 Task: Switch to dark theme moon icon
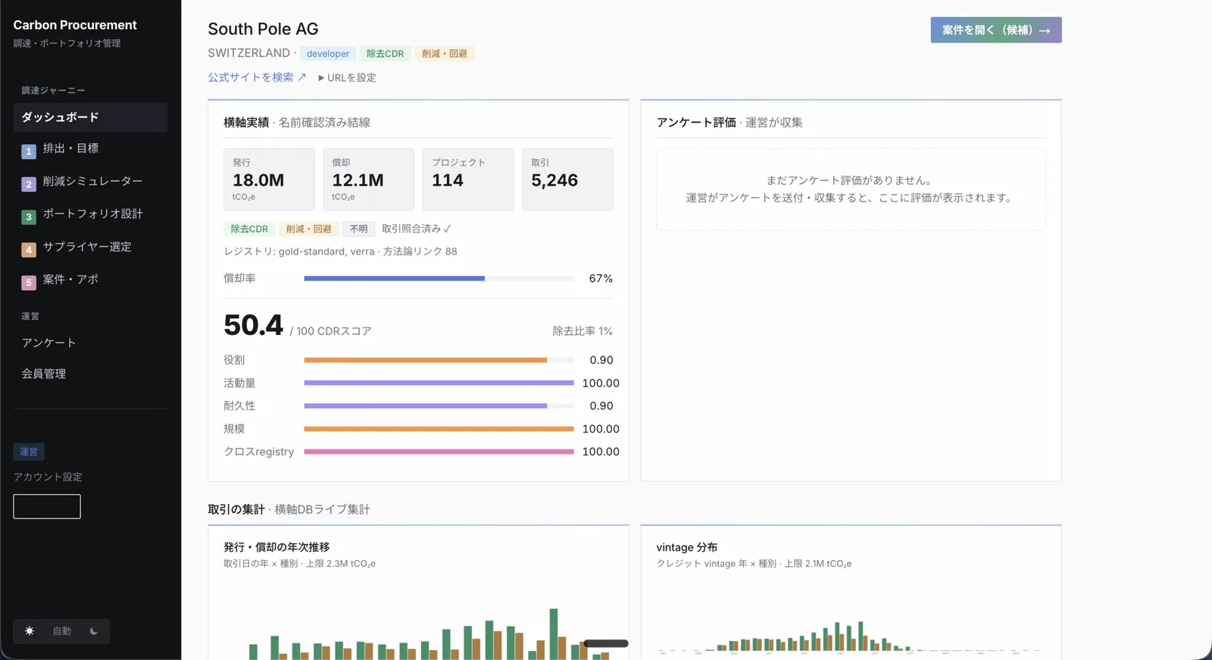(x=94, y=631)
